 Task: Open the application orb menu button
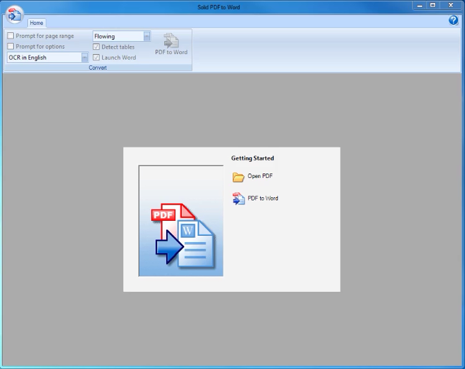point(14,14)
